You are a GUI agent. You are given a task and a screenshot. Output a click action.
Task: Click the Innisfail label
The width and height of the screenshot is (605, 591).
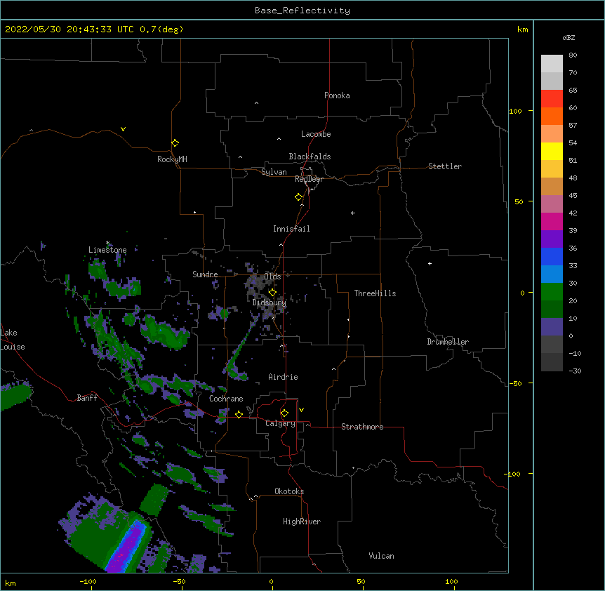(291, 229)
